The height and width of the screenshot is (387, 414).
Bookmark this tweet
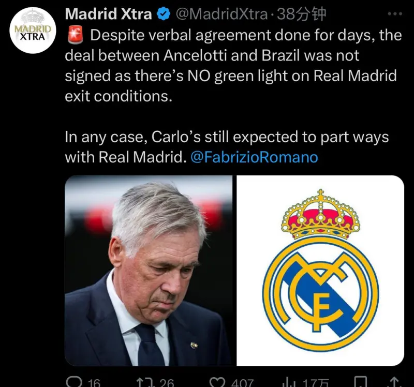[x=360, y=382]
